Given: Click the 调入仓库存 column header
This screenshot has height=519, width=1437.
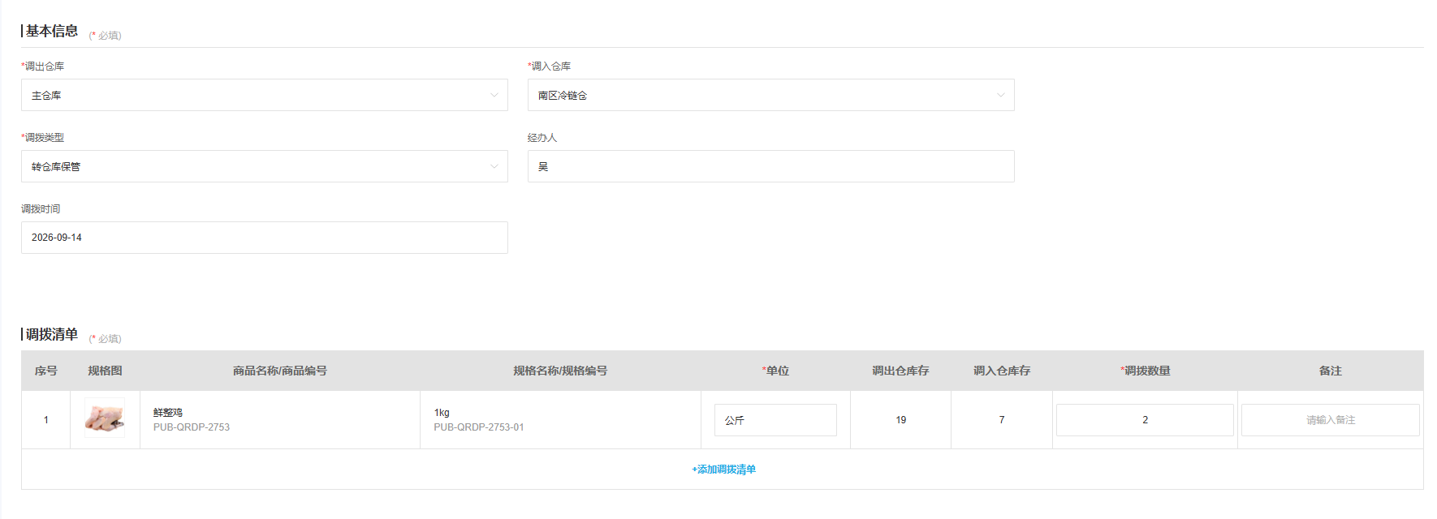Looking at the screenshot, I should pyautogui.click(x=1002, y=371).
